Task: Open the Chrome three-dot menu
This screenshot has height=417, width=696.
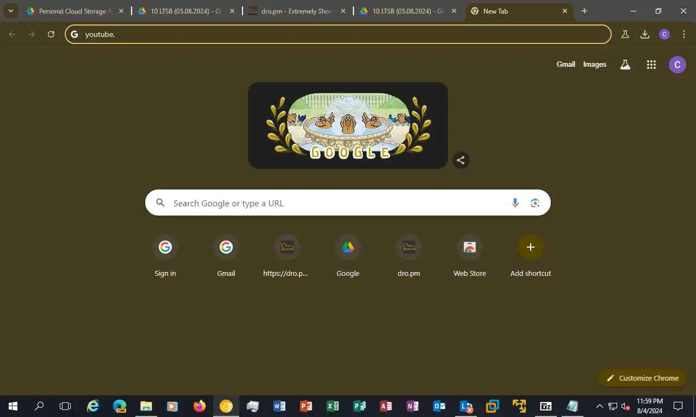Action: tap(683, 34)
